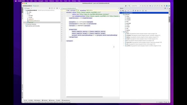This screenshot has width=187, height=105.
Task: Collapse the src folder in Project tree
Action: tap(26, 14)
